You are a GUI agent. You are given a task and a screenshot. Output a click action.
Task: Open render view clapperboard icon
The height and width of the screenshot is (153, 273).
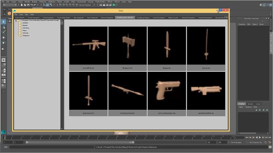(x=101, y=5)
